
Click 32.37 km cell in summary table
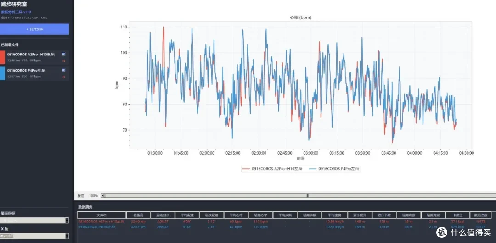click(138, 227)
